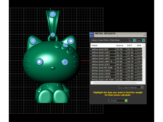Close the Metal Weights dialog
This screenshot has width=163, height=122.
coord(144,34)
